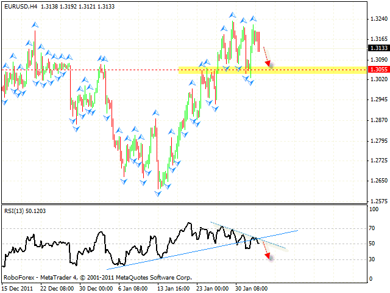
Task: Select the current price tag 1.3133
Action: [x=378, y=48]
